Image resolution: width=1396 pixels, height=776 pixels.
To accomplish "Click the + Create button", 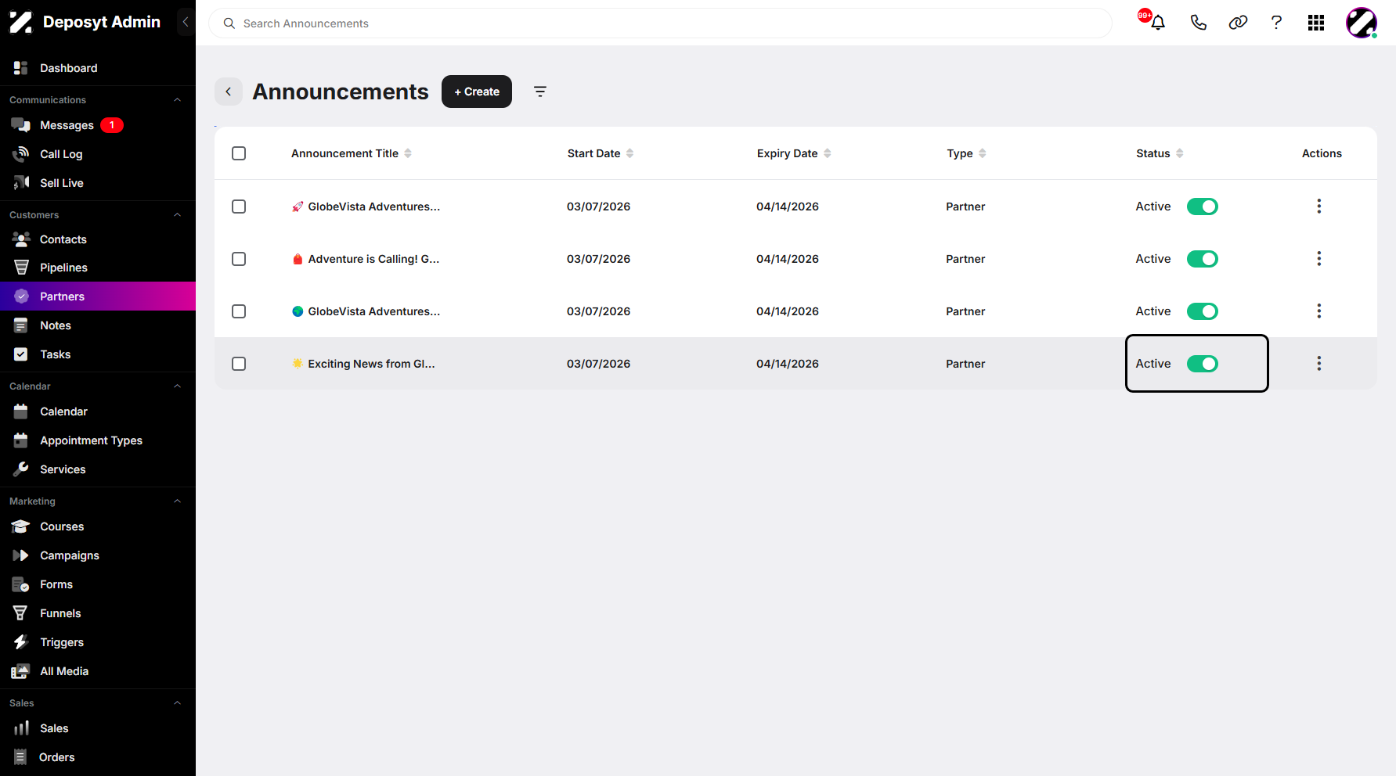I will pos(477,92).
